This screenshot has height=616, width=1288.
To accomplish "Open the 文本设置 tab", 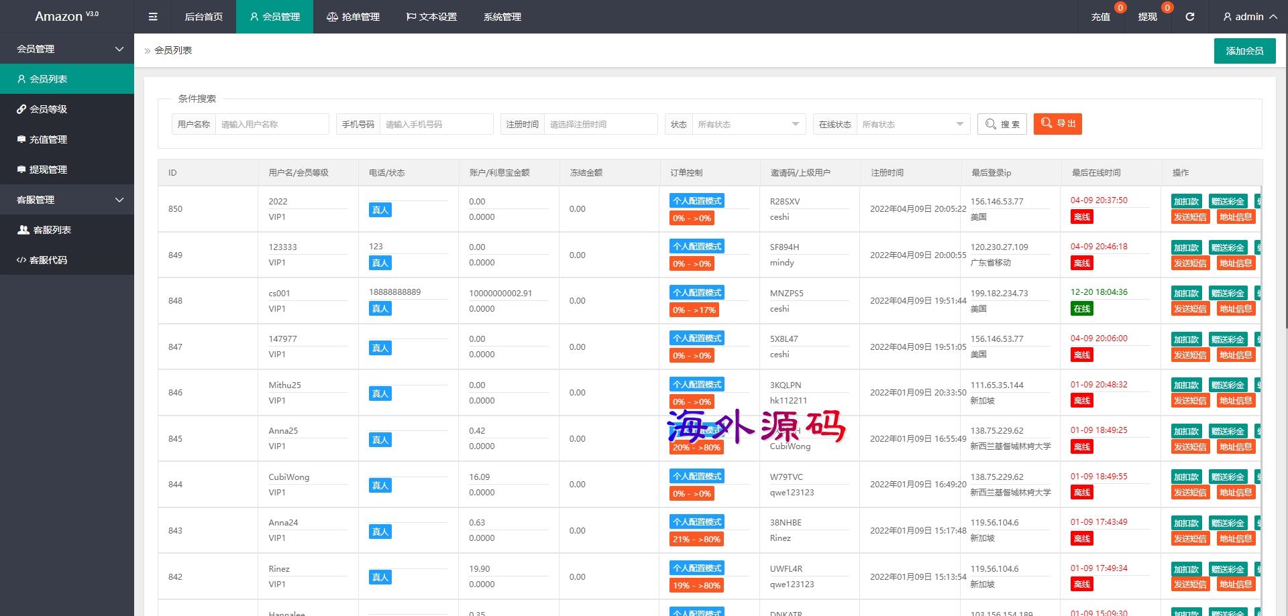I will click(x=431, y=17).
